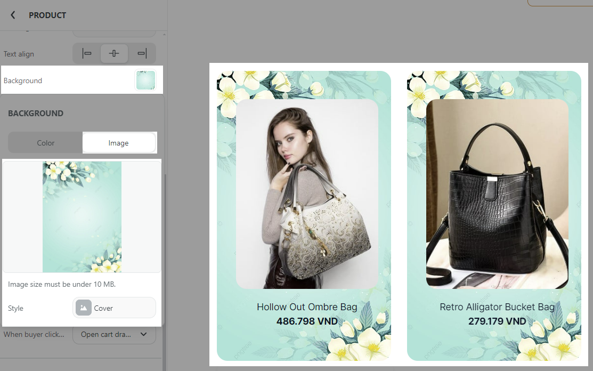
Task: Click the Retro Alligator Bucket Bag photo
Action: [x=497, y=193]
